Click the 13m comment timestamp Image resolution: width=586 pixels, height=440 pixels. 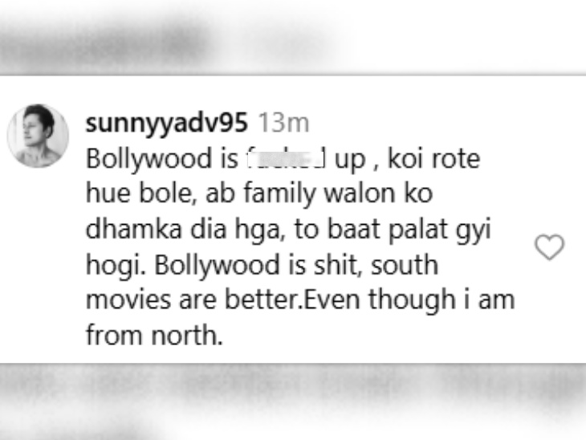[x=284, y=123]
